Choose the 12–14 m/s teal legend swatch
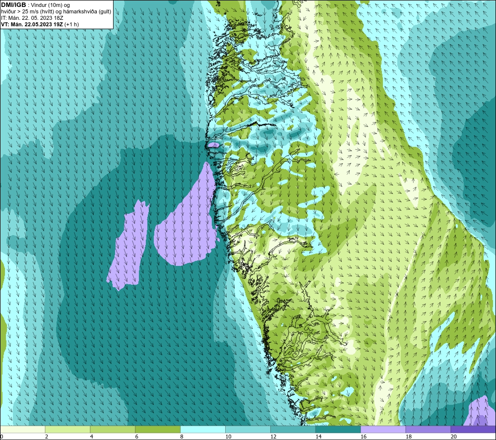Image resolution: width=496 pixels, height=440 pixels. 293,430
